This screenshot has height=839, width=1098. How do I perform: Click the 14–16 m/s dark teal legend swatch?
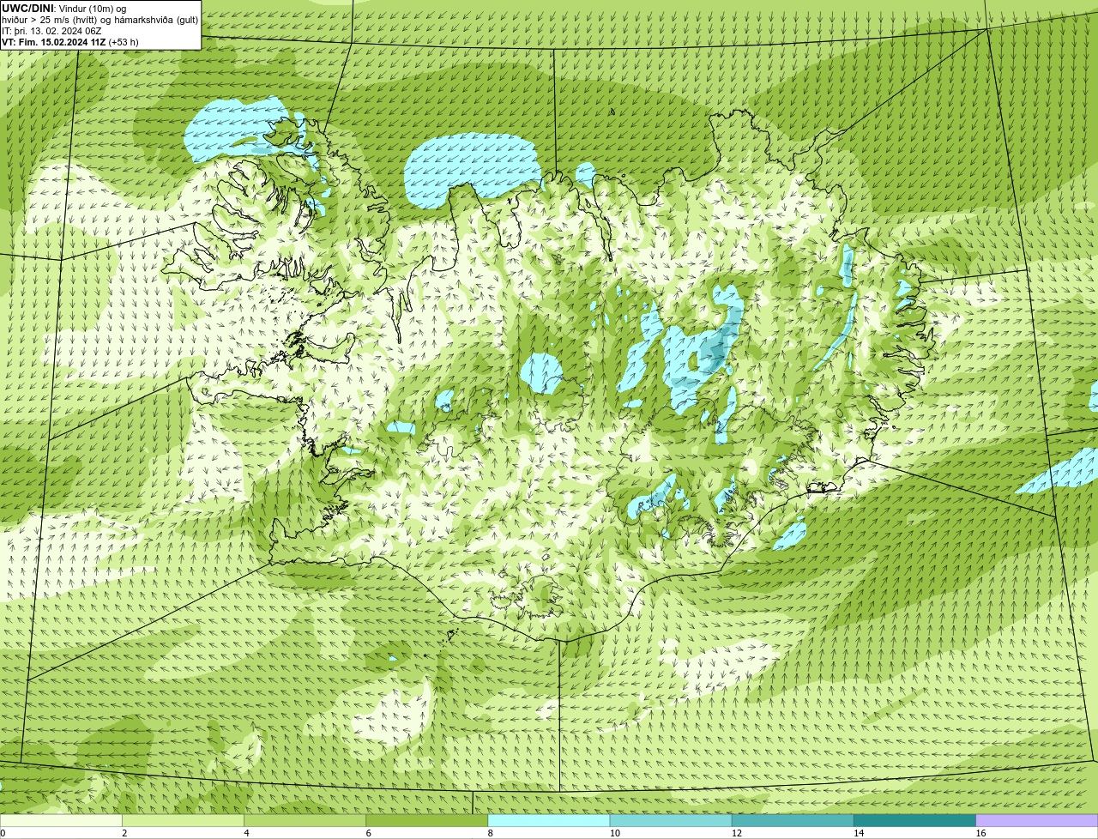[x=914, y=821]
